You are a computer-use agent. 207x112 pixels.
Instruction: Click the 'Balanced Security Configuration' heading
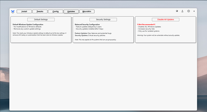[x=87, y=25]
